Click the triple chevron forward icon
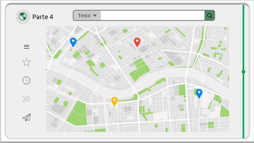 tap(26, 99)
